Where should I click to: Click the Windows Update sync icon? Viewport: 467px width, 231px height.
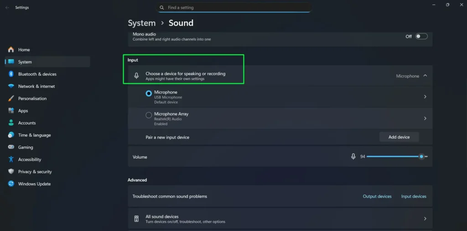point(11,184)
